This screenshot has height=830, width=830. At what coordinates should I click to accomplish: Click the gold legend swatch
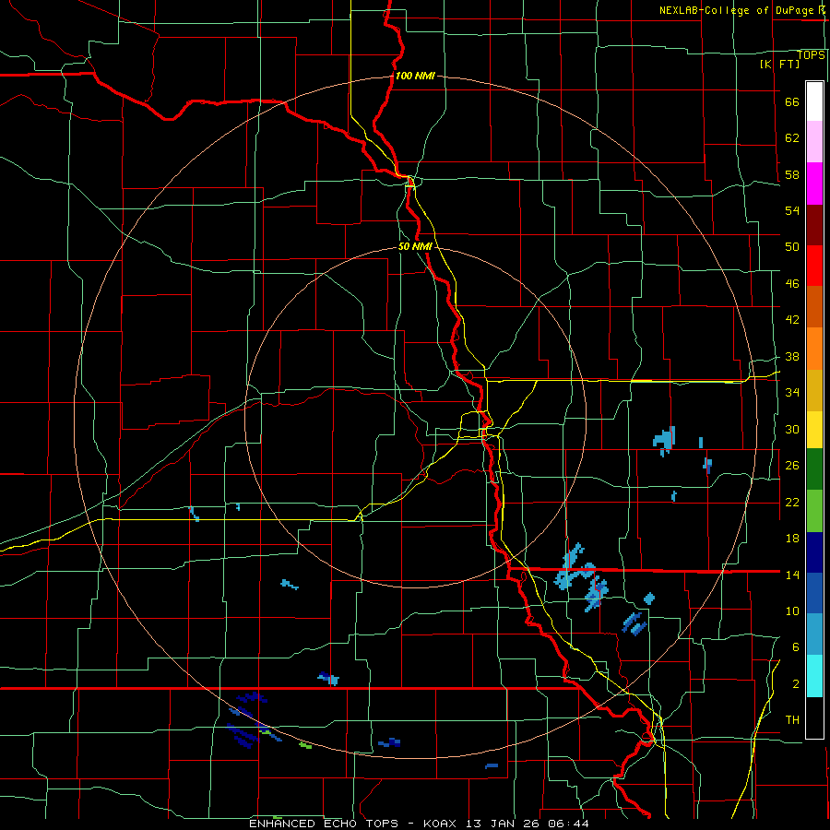point(814,391)
